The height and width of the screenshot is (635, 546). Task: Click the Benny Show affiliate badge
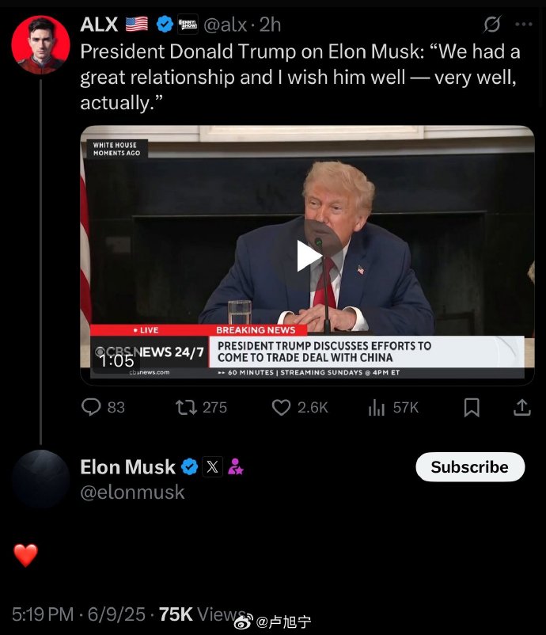[x=188, y=25]
